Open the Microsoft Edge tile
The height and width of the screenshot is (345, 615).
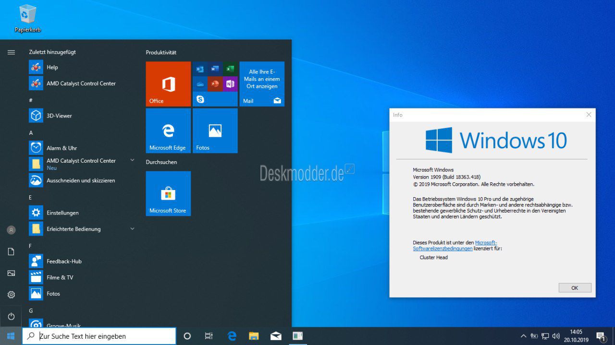(168, 131)
